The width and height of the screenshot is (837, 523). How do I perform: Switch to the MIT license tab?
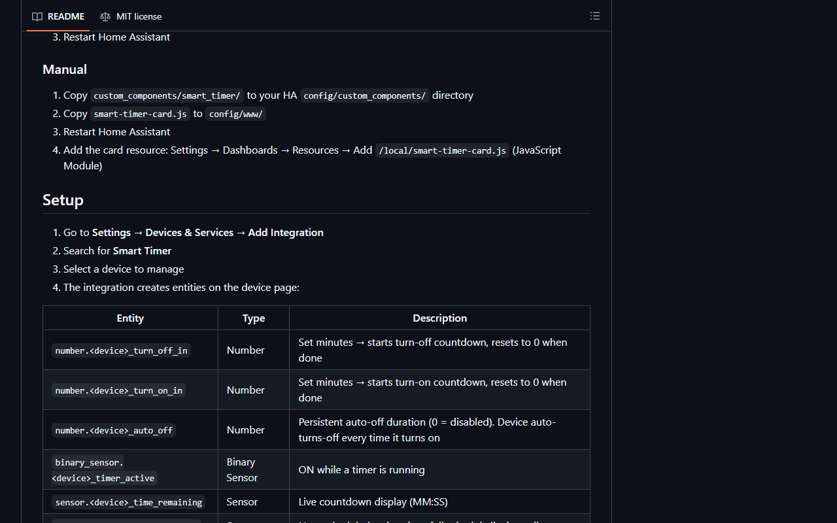click(131, 16)
